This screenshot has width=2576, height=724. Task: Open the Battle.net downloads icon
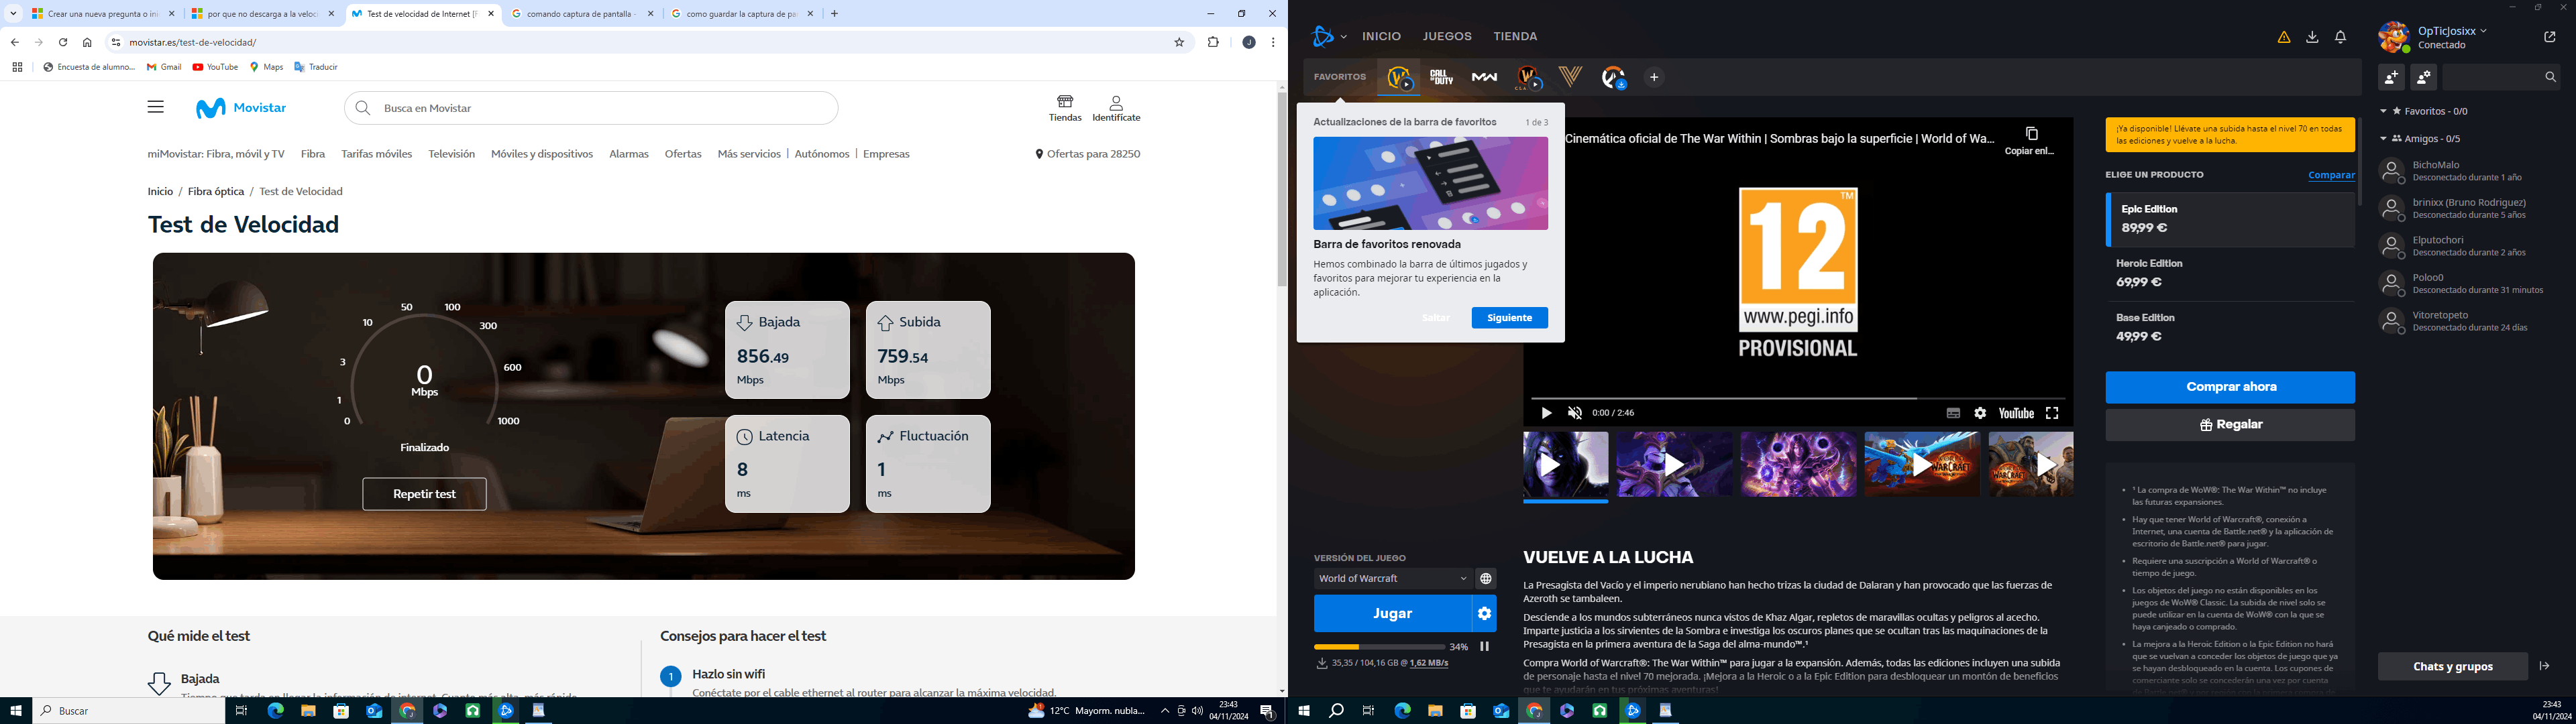point(2312,37)
